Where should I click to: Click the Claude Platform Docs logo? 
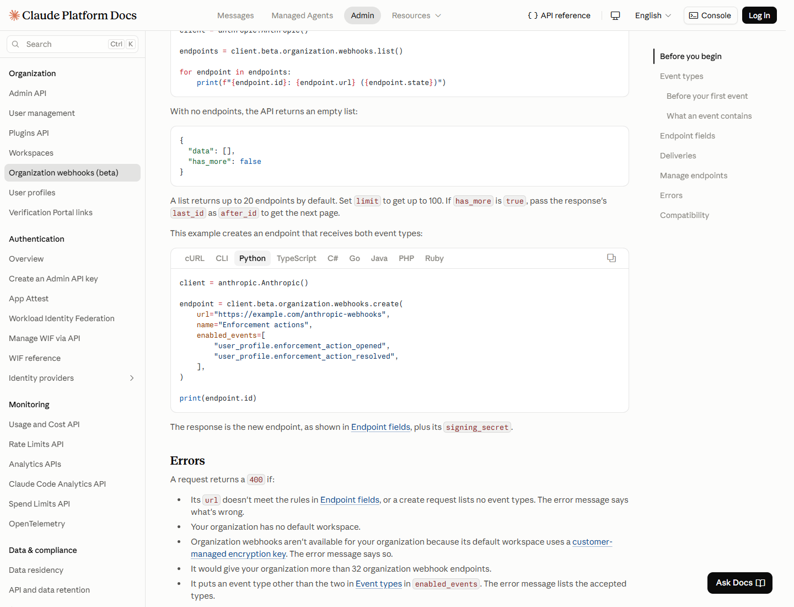coord(73,15)
